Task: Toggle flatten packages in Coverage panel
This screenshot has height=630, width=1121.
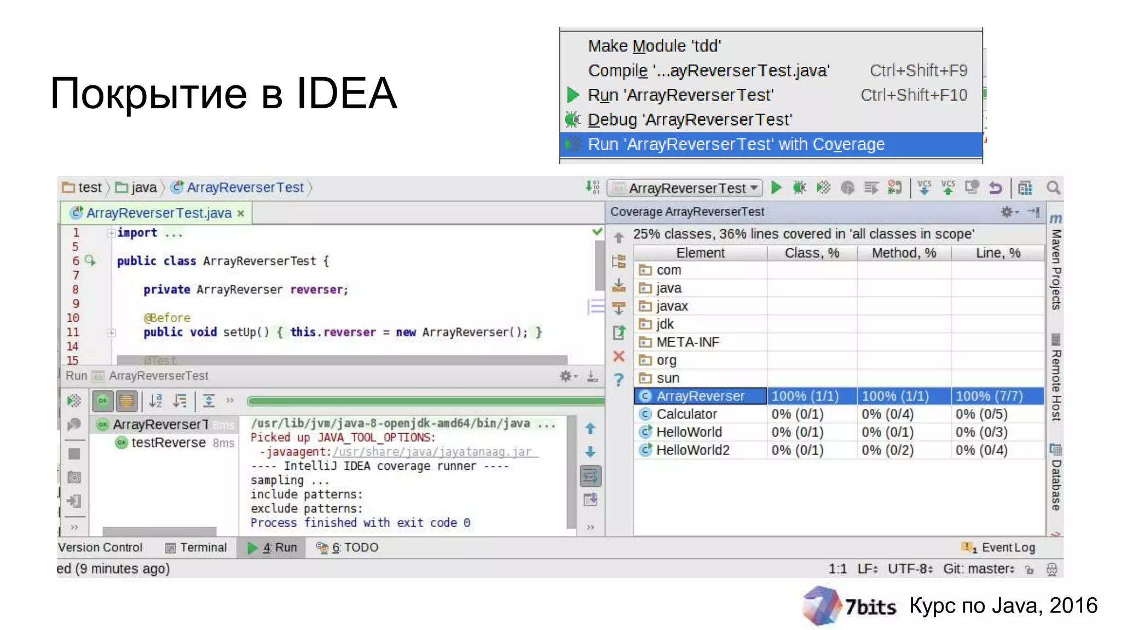Action: [619, 261]
